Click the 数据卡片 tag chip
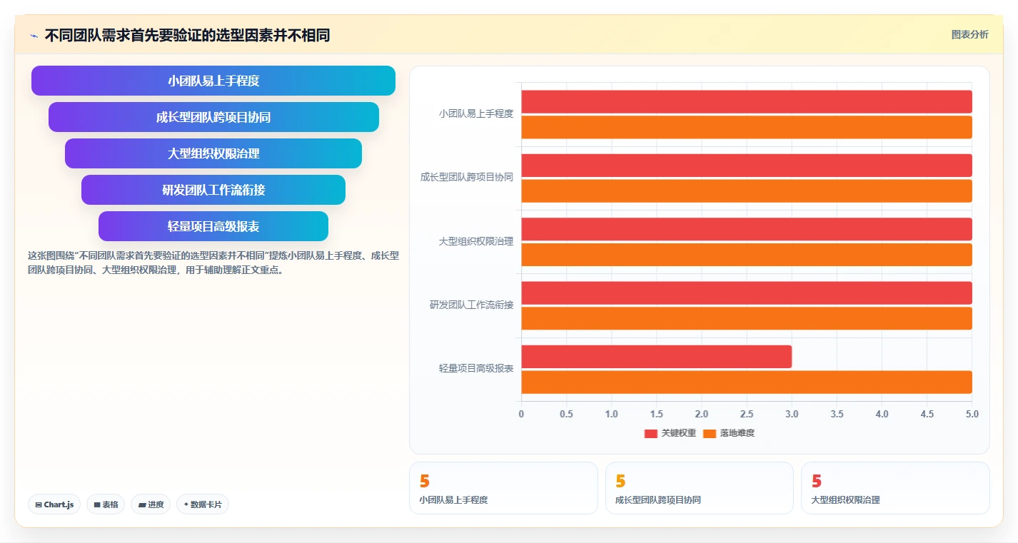This screenshot has width=1018, height=543. (203, 504)
